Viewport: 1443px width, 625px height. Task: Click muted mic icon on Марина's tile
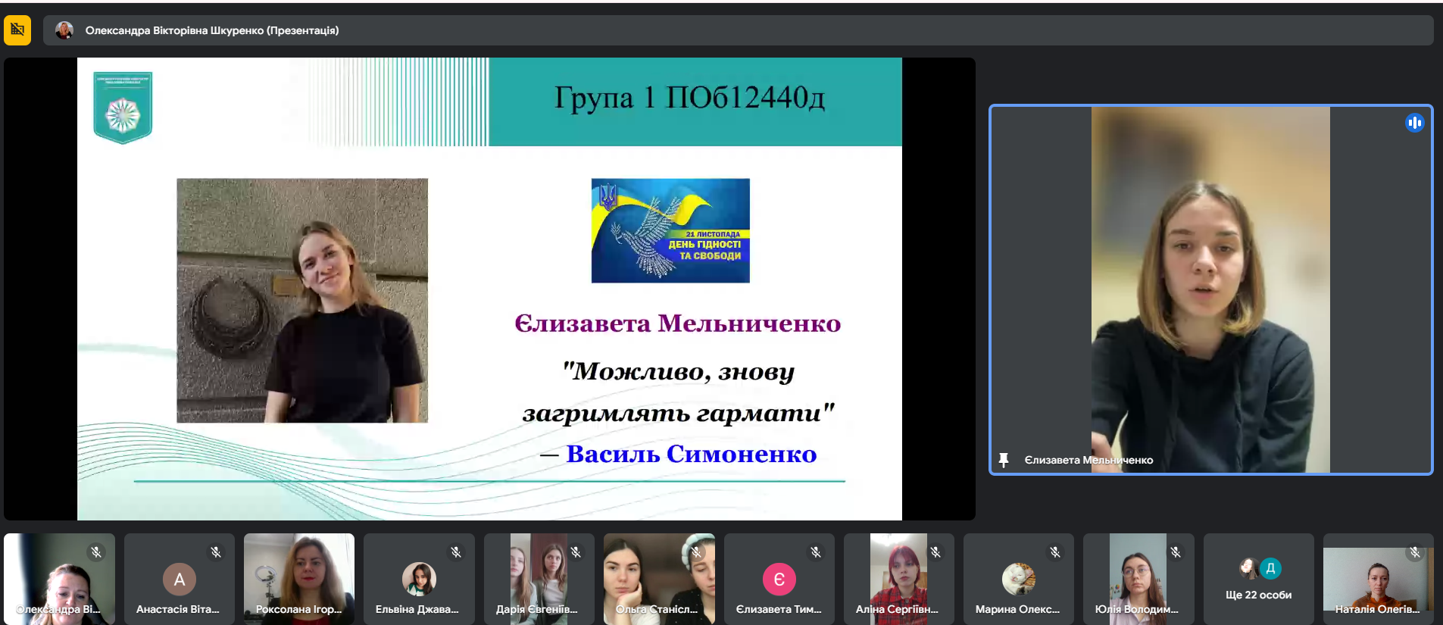(x=1055, y=552)
